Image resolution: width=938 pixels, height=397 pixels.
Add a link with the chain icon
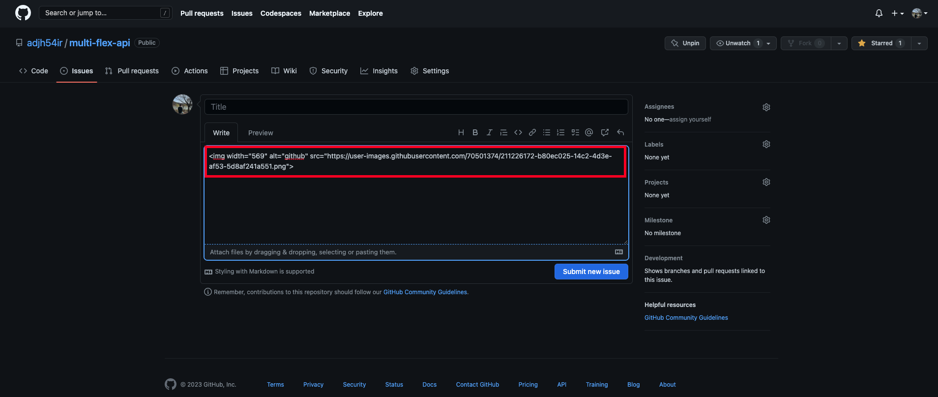tap(532, 132)
